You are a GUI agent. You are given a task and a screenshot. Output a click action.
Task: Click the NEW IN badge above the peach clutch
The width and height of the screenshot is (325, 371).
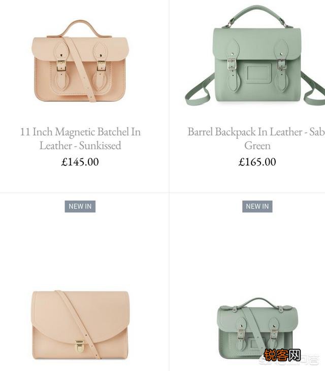tap(80, 207)
